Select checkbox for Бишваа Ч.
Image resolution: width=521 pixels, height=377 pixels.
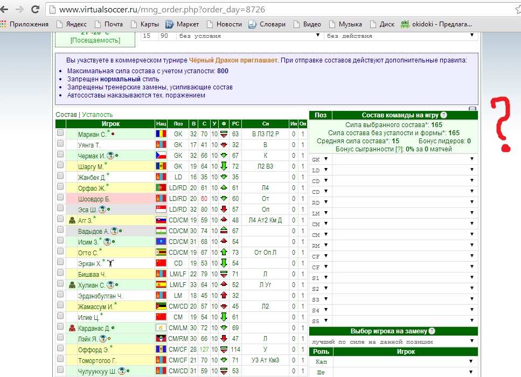60,273
